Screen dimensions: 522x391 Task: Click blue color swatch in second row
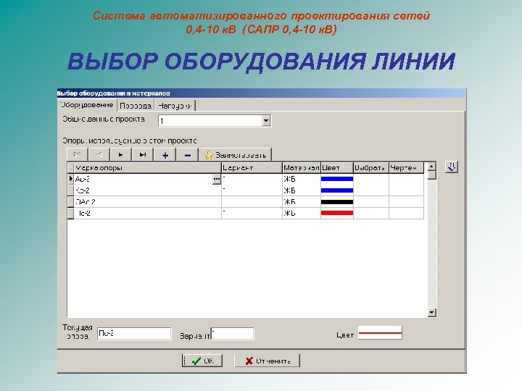tap(337, 190)
